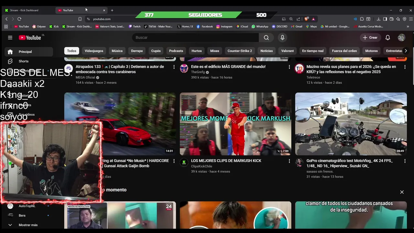Image resolution: width=414 pixels, height=233 pixels.
Task: Reload the page with the refresh icon
Action: pyautogui.click(x=19, y=19)
